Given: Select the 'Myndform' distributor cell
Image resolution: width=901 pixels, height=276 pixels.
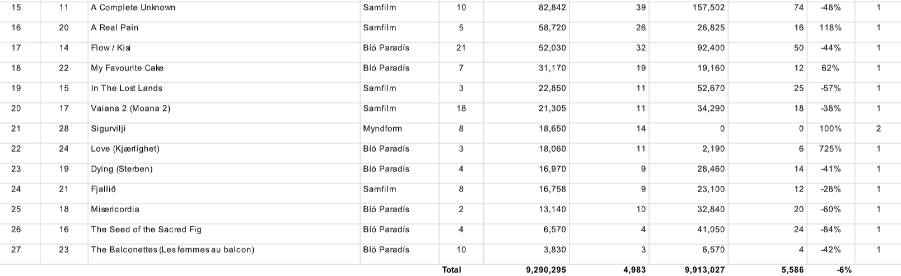Looking at the screenshot, I should tap(382, 129).
